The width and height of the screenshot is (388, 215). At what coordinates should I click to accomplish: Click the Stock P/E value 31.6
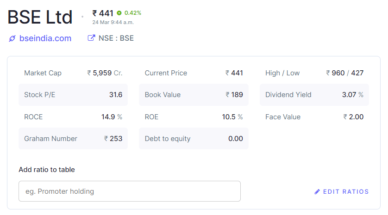pyautogui.click(x=116, y=95)
